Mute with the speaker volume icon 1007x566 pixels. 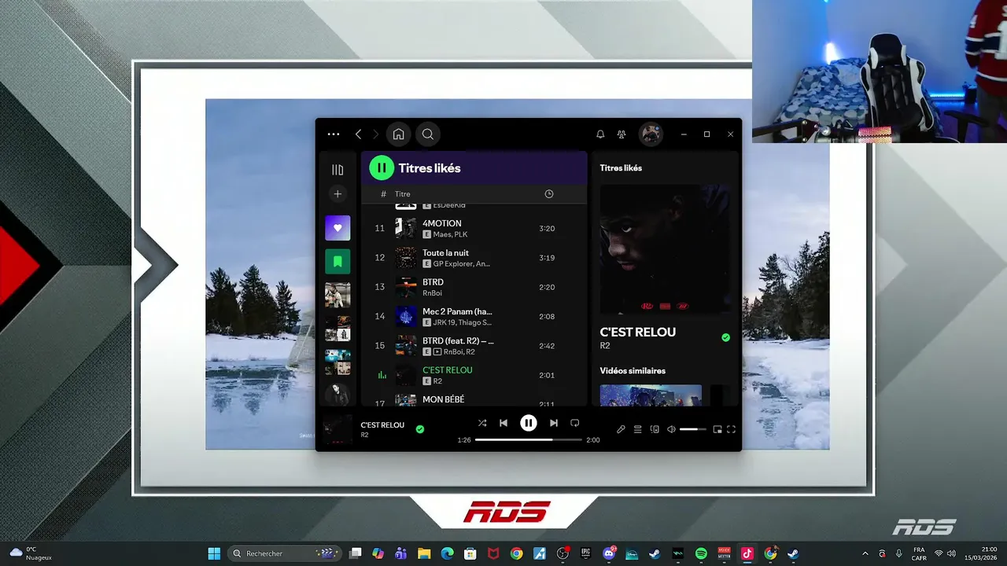[x=671, y=429]
